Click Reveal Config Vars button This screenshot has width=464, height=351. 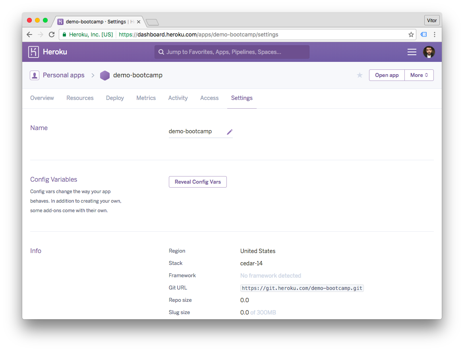pos(198,182)
